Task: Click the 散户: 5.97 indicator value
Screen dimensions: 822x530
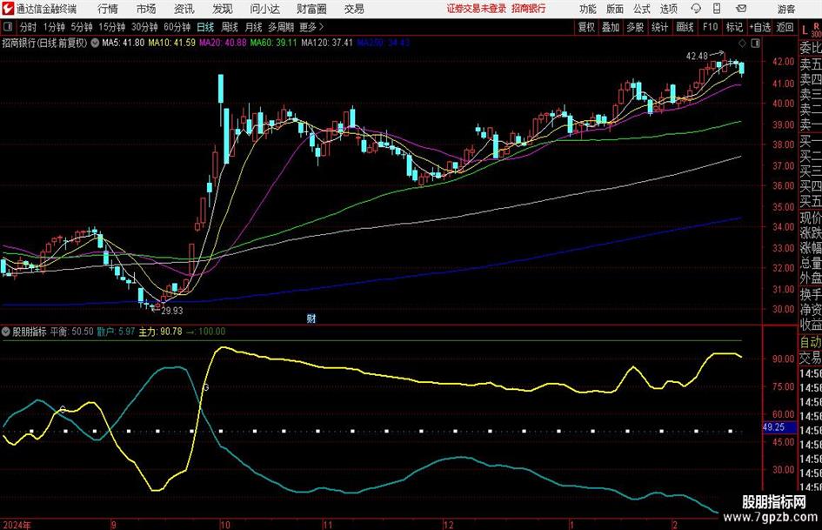Action: (116, 332)
